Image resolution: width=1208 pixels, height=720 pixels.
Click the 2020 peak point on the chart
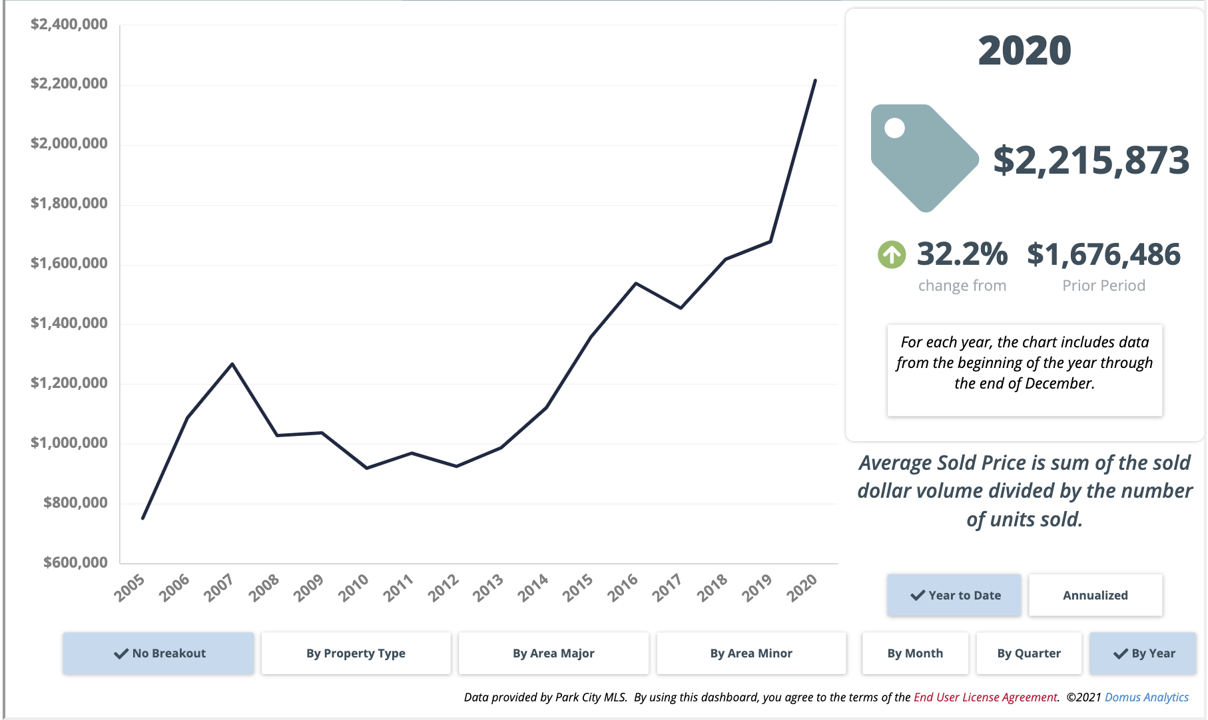815,80
